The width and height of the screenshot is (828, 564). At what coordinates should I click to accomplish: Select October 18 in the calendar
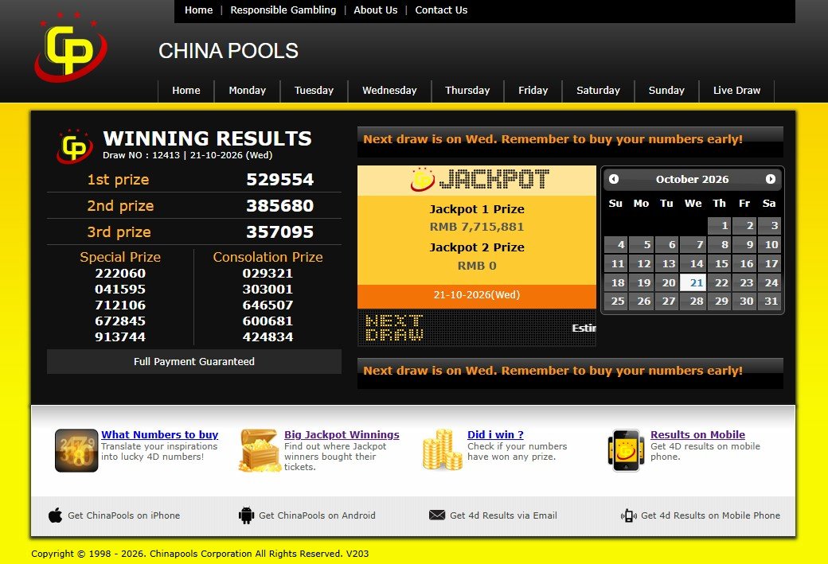point(615,282)
